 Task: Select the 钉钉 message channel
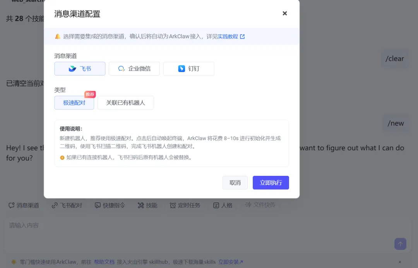pos(188,69)
